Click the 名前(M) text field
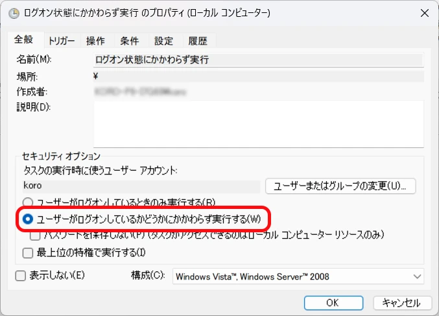Viewport: 439px width, 316px height. coord(258,60)
